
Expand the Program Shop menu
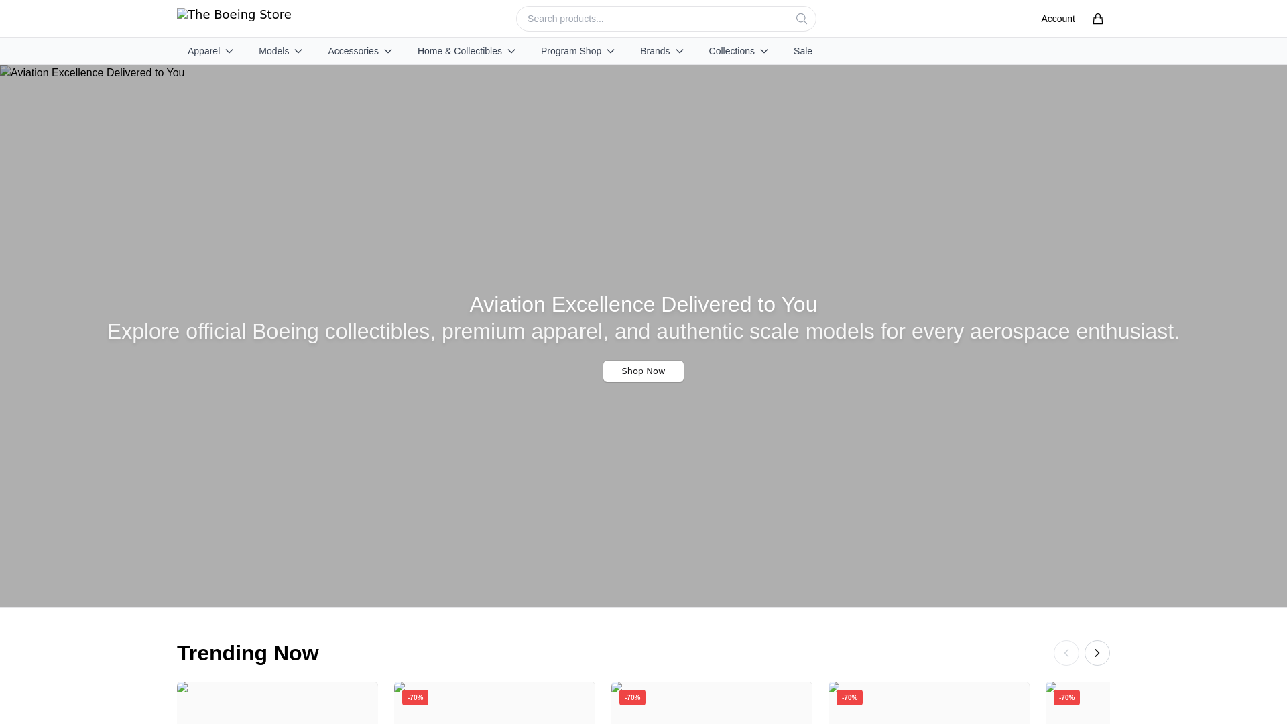(x=578, y=51)
